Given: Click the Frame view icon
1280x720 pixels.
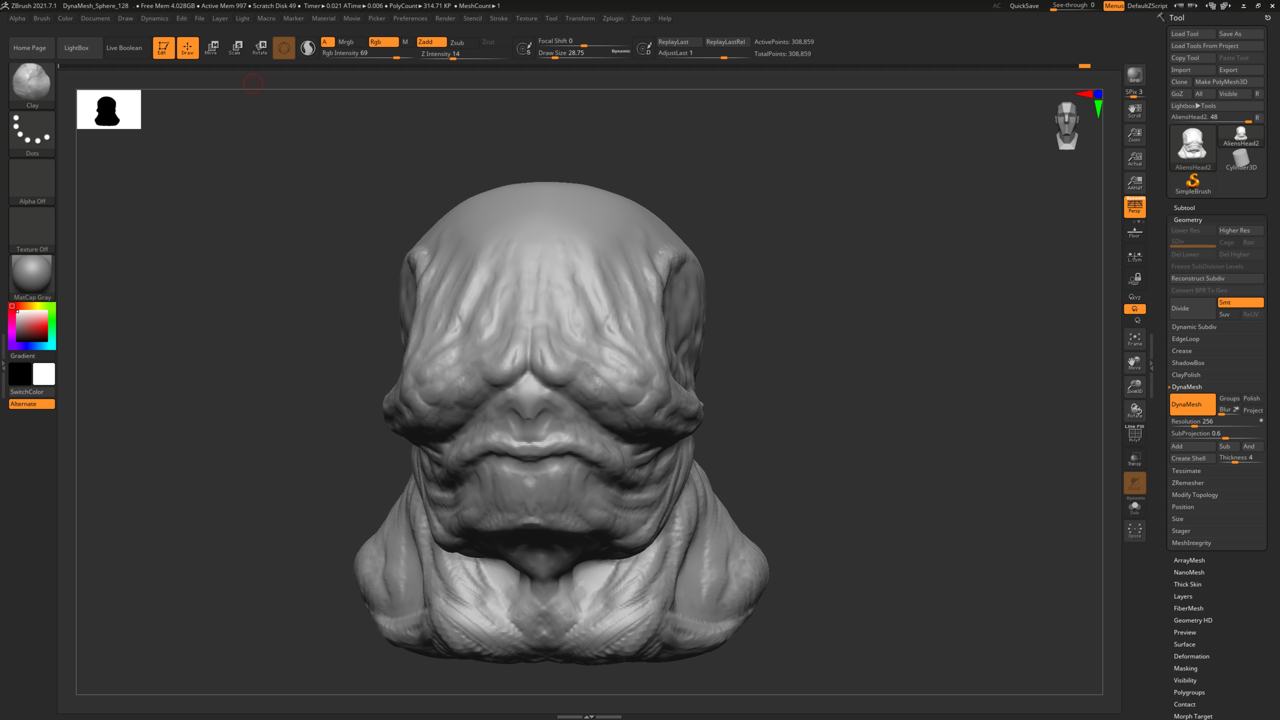Looking at the screenshot, I should click(1134, 339).
